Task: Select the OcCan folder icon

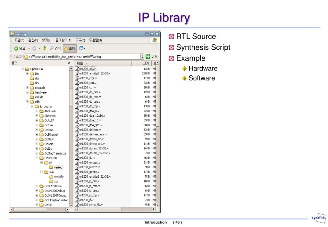Action: (41, 125)
